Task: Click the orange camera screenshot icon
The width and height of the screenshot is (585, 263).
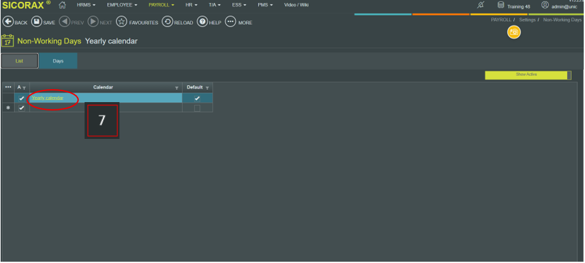Action: pyautogui.click(x=514, y=32)
